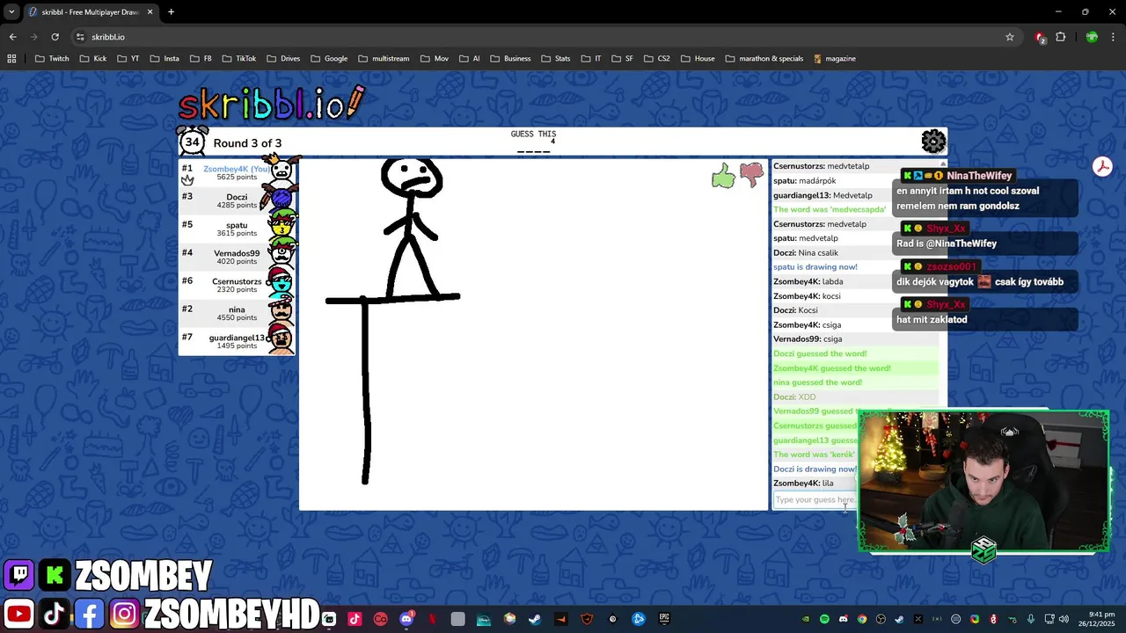Select player Vernados99 in the player list
This screenshot has height=633, width=1126.
238,257
